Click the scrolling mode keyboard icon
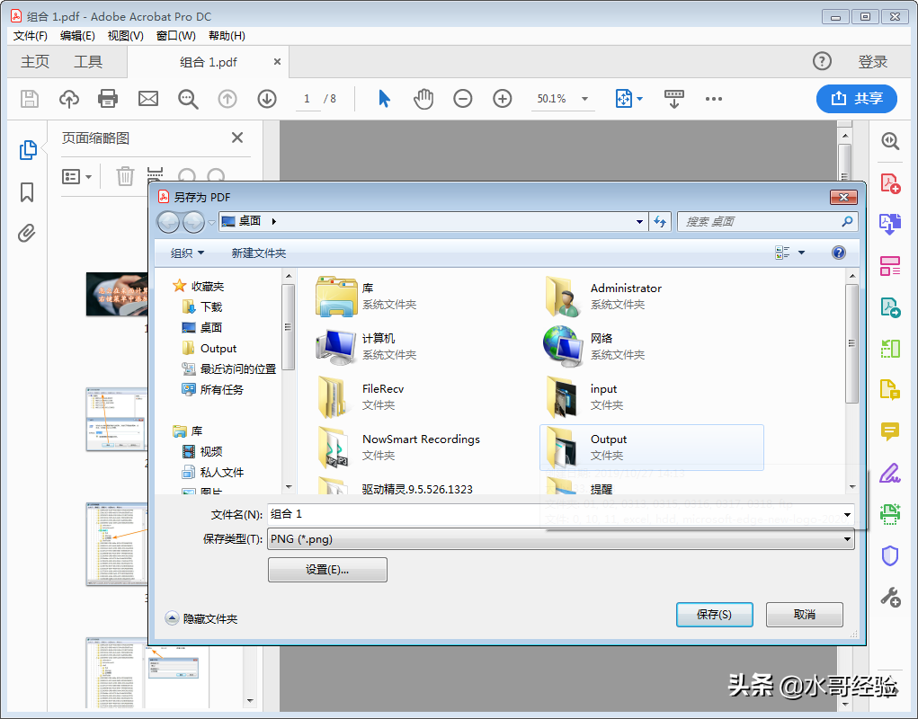Image resolution: width=918 pixels, height=719 pixels. coord(673,99)
